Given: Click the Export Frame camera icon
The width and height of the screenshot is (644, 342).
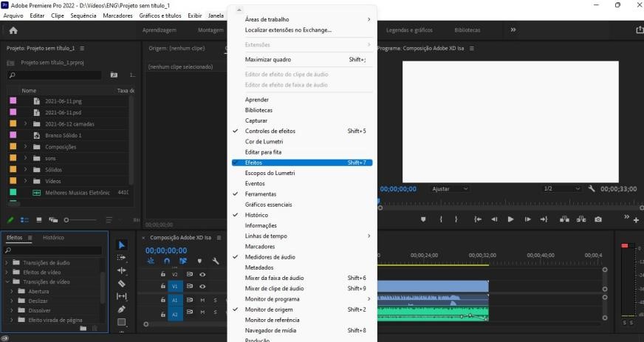Looking at the screenshot, I should tap(598, 219).
